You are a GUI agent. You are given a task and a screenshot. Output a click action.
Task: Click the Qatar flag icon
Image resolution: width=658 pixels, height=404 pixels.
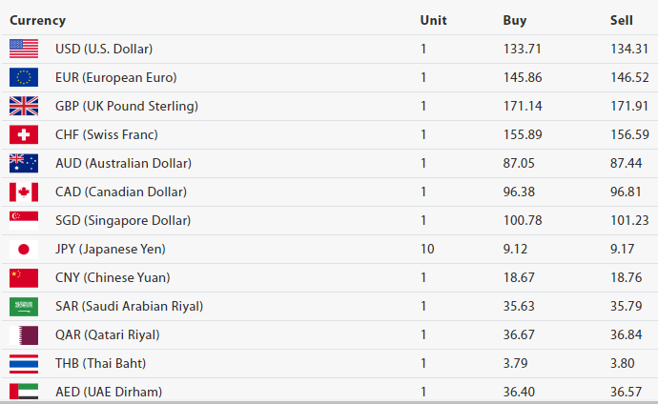click(x=24, y=334)
